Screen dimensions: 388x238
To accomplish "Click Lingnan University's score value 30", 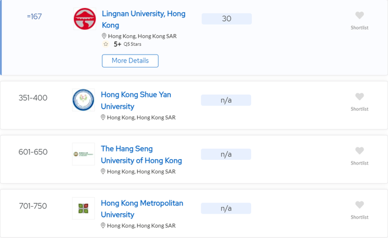I will [x=226, y=19].
